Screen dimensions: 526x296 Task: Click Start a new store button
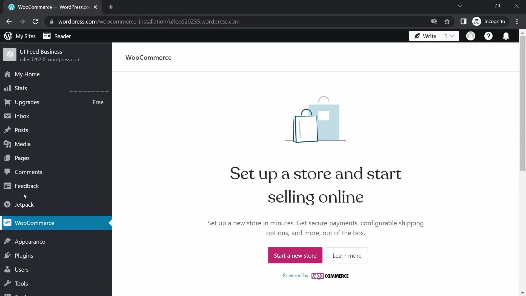point(295,255)
